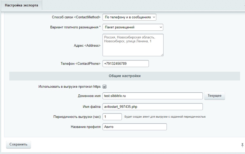Click the 'Адрес <Address>' field label

(87, 45)
